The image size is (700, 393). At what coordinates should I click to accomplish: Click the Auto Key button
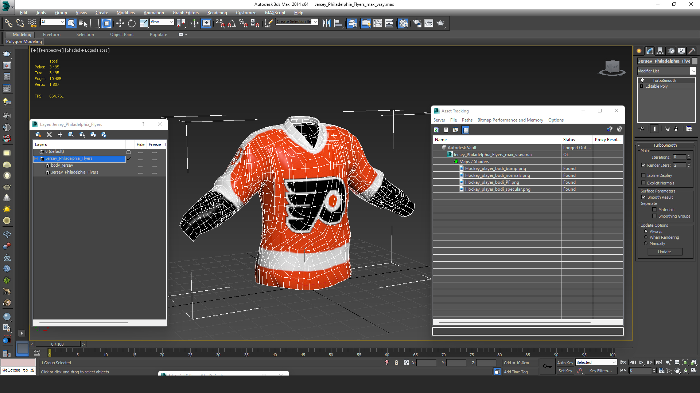coord(565,363)
